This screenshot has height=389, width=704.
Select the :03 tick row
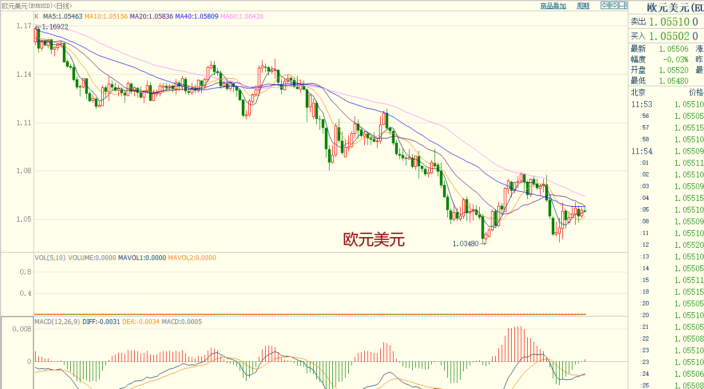(667, 187)
